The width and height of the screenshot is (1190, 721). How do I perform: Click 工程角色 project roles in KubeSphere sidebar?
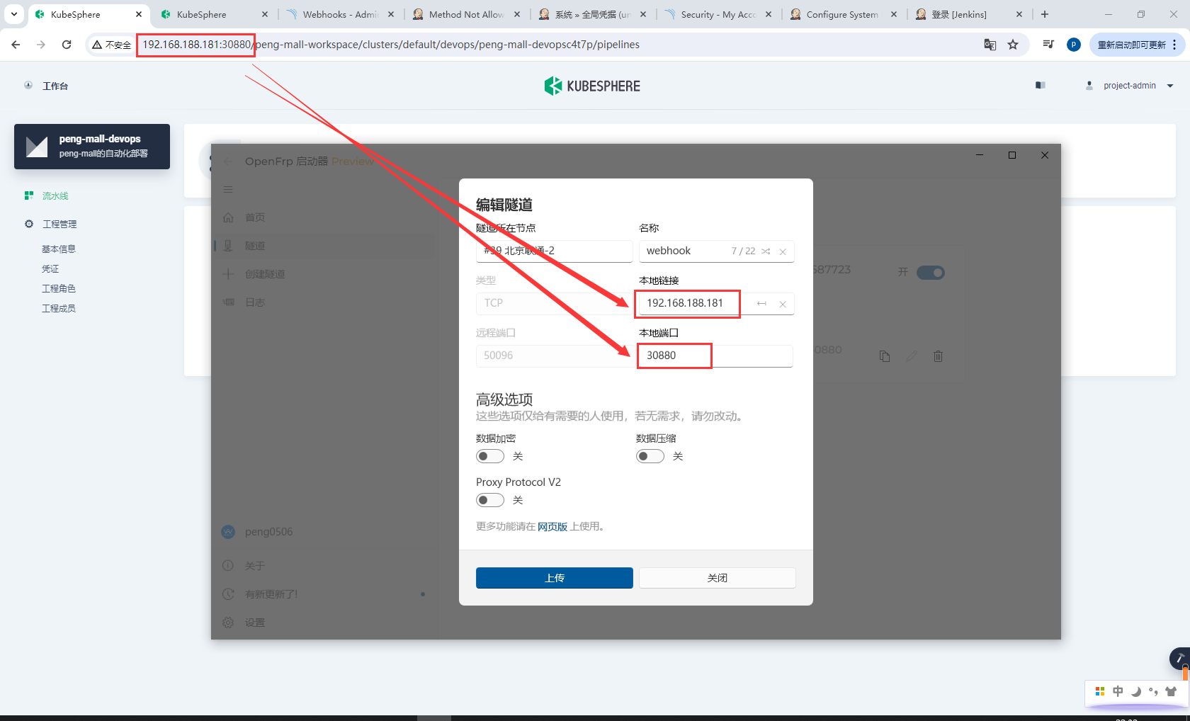59,289
